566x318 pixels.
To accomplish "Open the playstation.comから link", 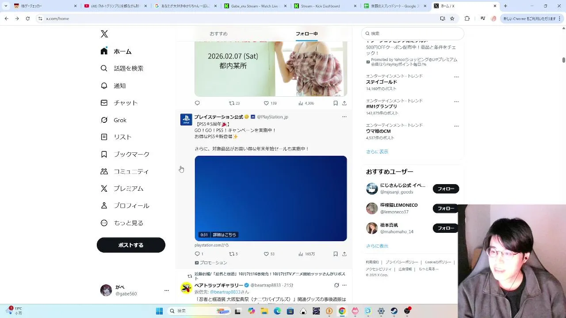I will click(x=211, y=245).
